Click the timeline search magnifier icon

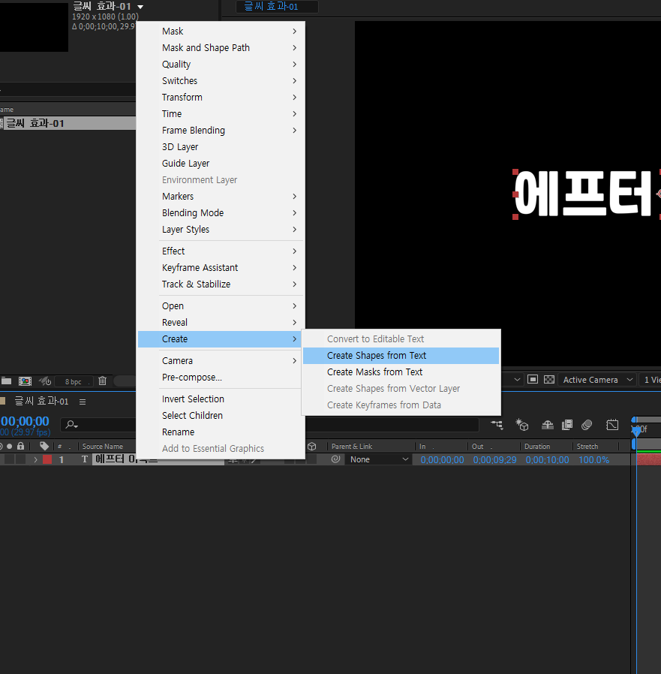(x=71, y=425)
